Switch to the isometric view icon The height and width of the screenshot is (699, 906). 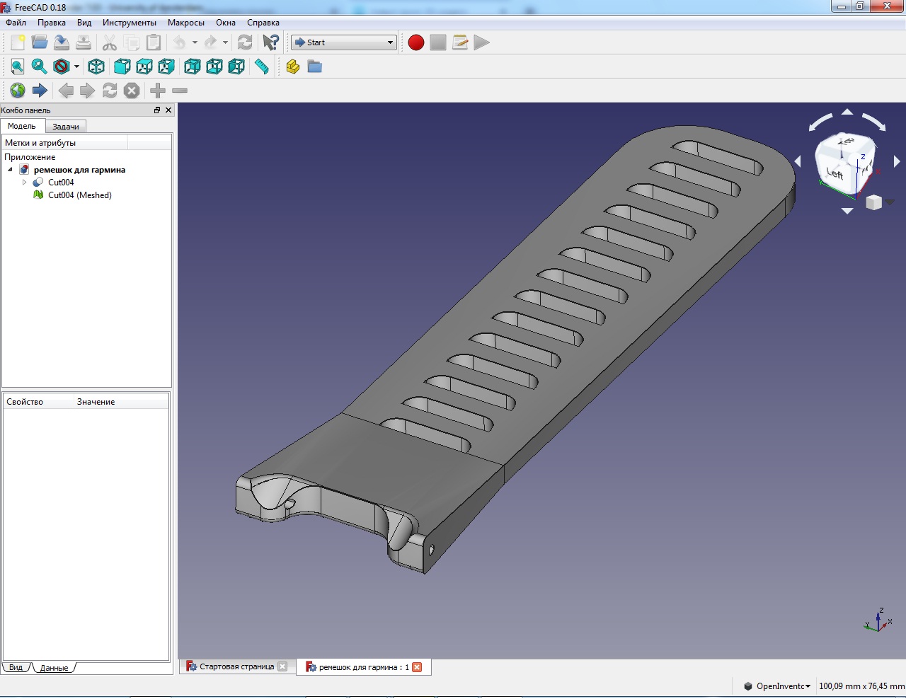(96, 67)
